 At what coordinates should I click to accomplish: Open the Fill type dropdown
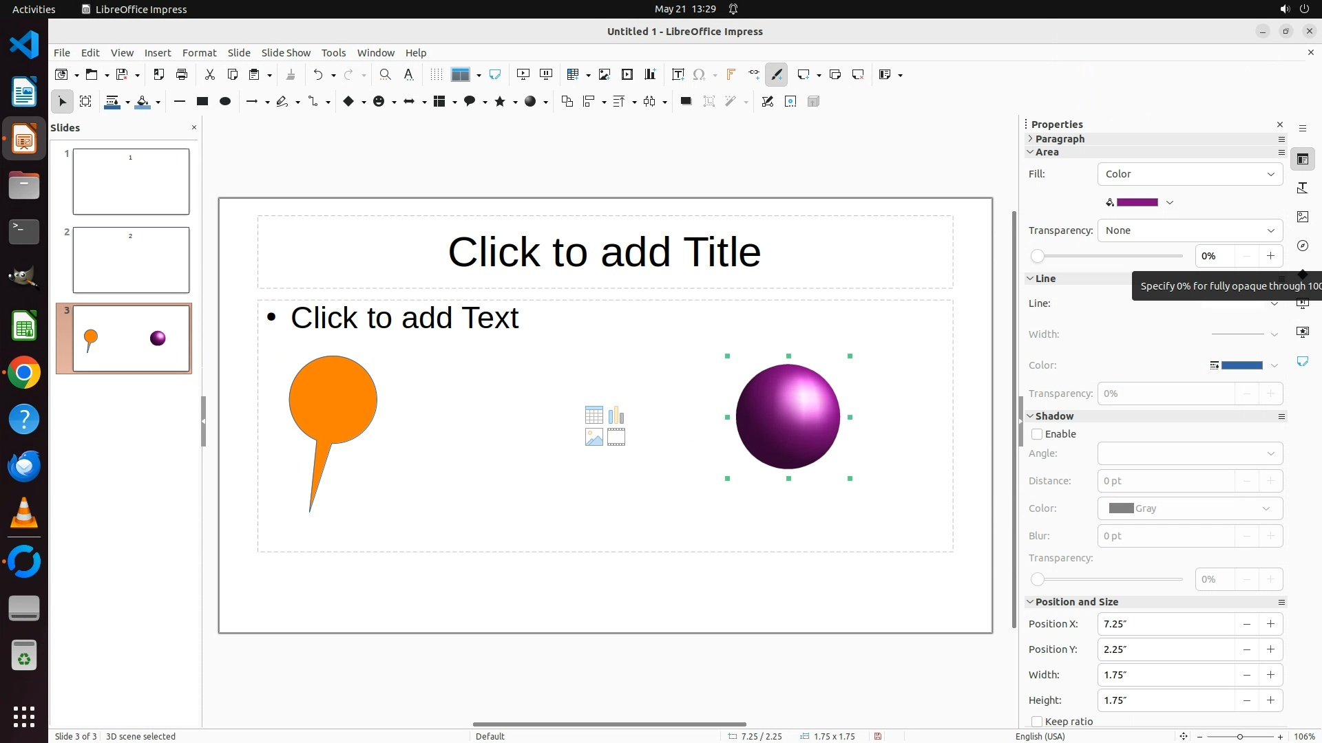click(x=1190, y=174)
